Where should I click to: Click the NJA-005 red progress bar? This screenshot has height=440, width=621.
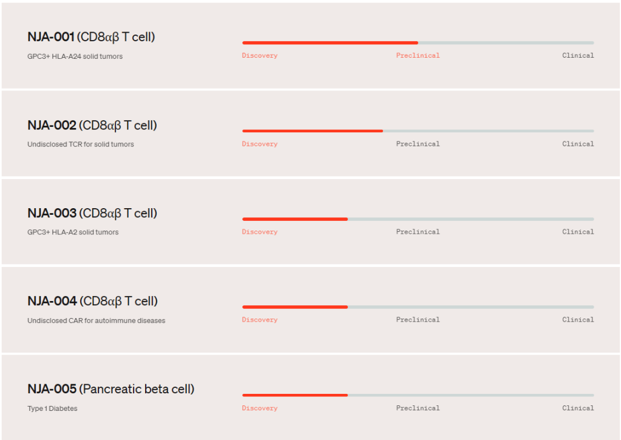tap(295, 395)
